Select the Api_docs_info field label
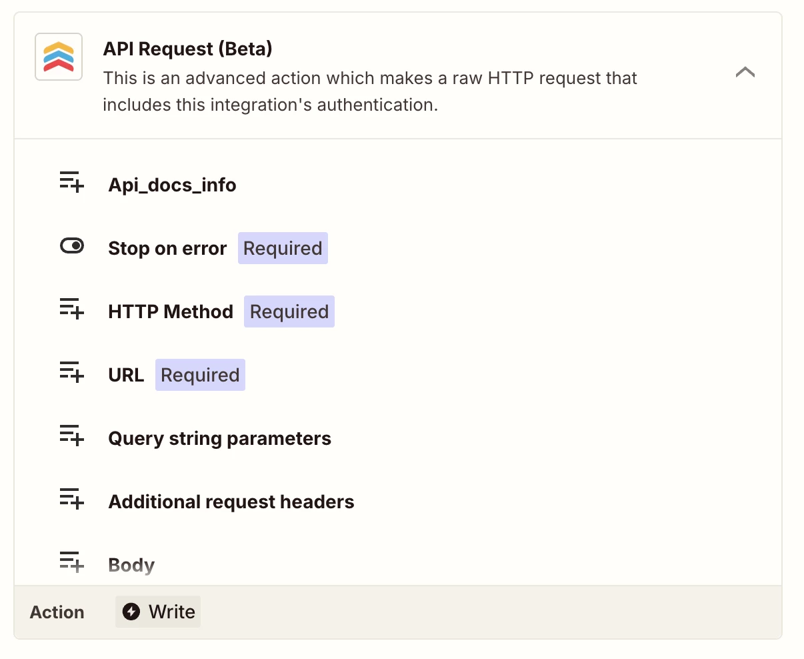Screen dimensions: 804x659 [172, 185]
